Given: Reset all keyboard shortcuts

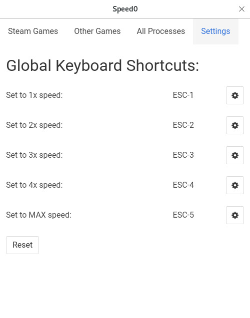Looking at the screenshot, I should (x=22, y=245).
